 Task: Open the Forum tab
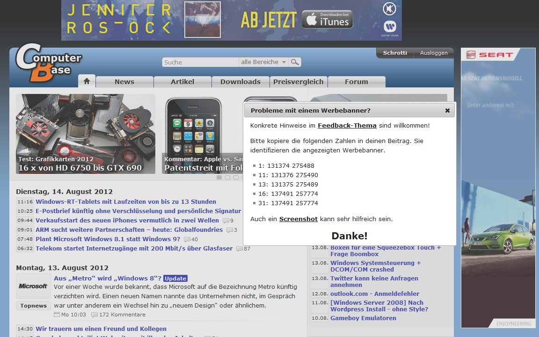click(x=357, y=82)
